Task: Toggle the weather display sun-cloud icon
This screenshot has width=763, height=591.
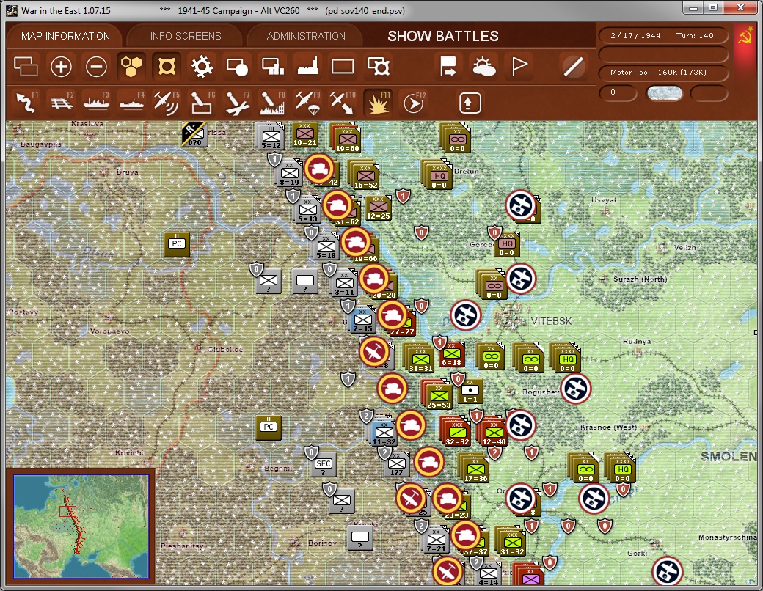Action: (483, 66)
